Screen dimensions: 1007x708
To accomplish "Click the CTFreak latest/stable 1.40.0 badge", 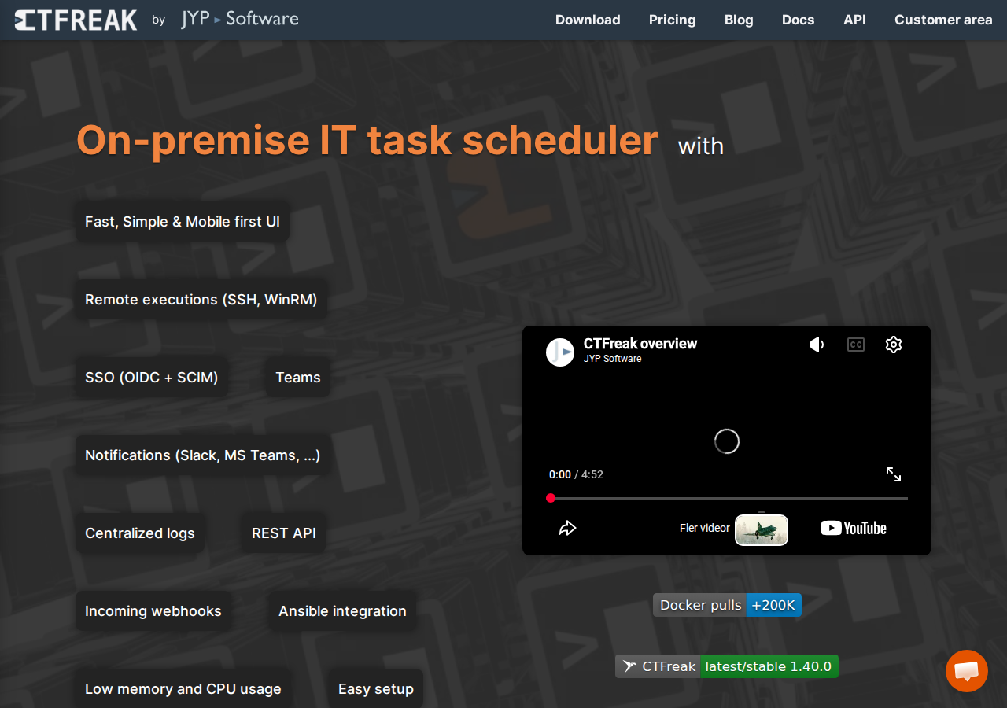I will (x=727, y=666).
